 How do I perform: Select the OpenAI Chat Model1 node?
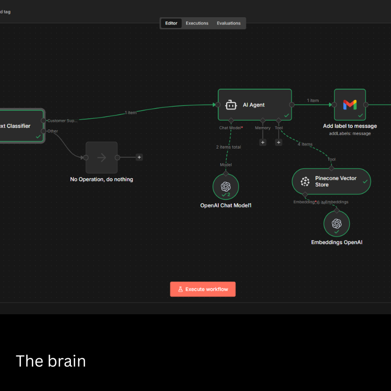pyautogui.click(x=225, y=187)
